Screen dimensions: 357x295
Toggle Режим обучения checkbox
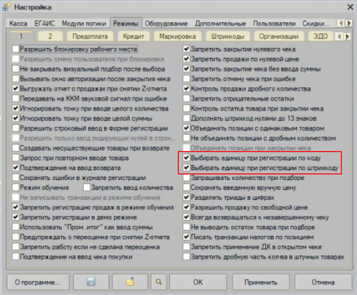(x=15, y=187)
